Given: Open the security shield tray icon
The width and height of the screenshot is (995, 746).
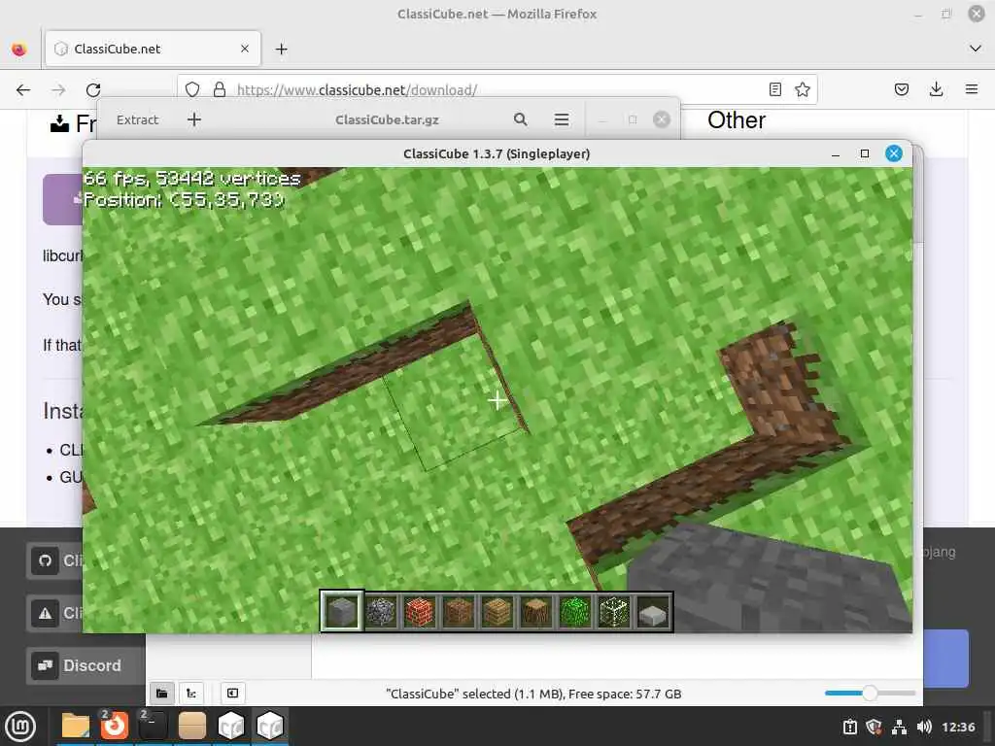Looking at the screenshot, I should [x=875, y=727].
